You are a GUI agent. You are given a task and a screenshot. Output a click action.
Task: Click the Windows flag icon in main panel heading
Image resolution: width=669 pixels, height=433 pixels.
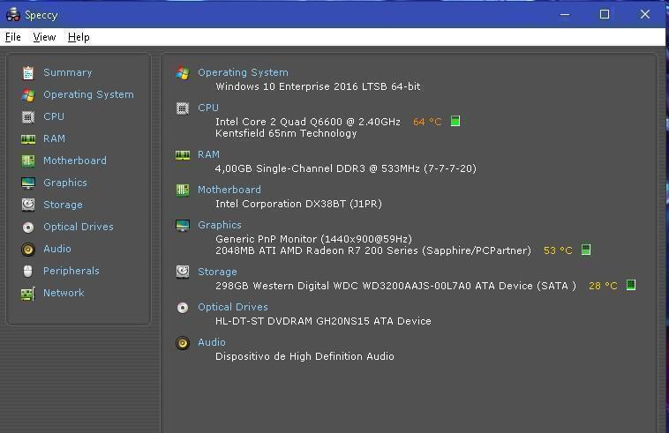pyautogui.click(x=183, y=73)
